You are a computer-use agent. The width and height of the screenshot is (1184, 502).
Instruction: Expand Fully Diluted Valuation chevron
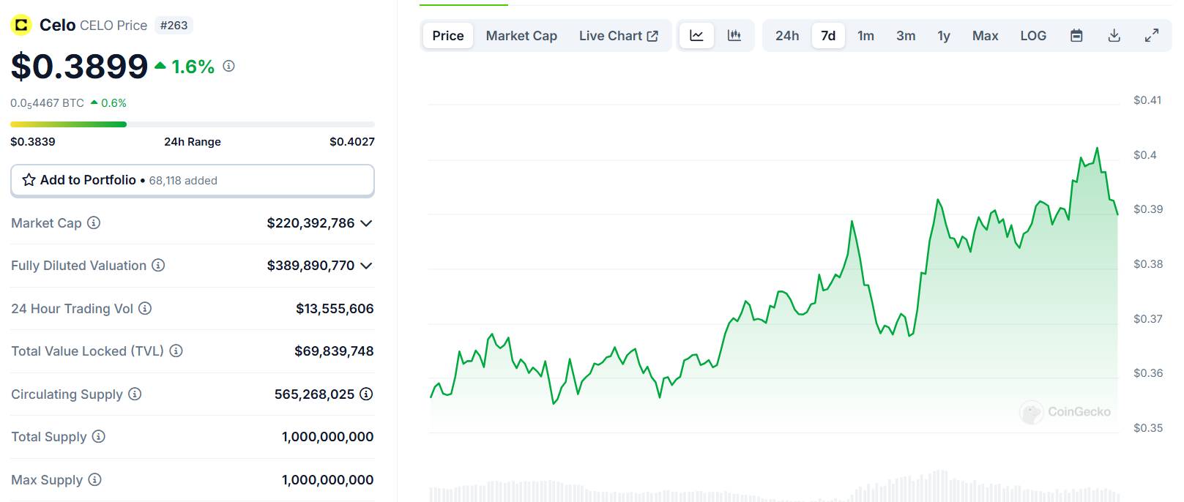tap(366, 266)
